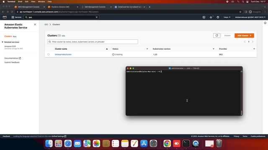Sort by Provider column arrow
Viewport: 268px width, 150px height.
(x=254, y=49)
